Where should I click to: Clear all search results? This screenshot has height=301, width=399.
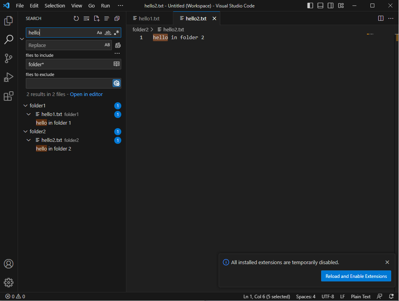point(86,18)
